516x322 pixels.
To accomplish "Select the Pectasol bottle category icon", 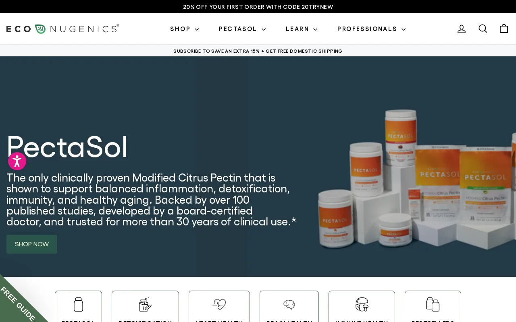I will 78,304.
